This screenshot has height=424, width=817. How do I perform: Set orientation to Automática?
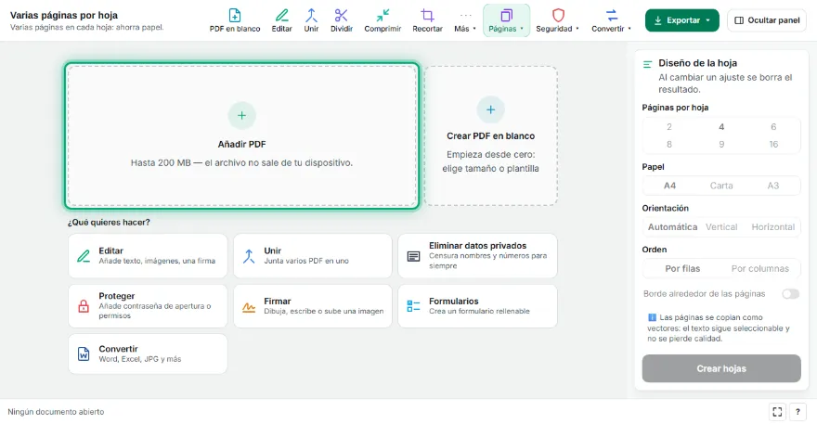click(672, 227)
